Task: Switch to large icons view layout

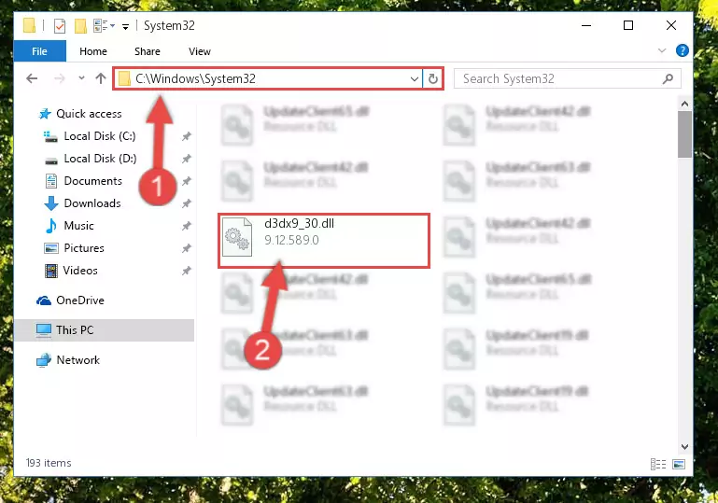Action: (679, 464)
